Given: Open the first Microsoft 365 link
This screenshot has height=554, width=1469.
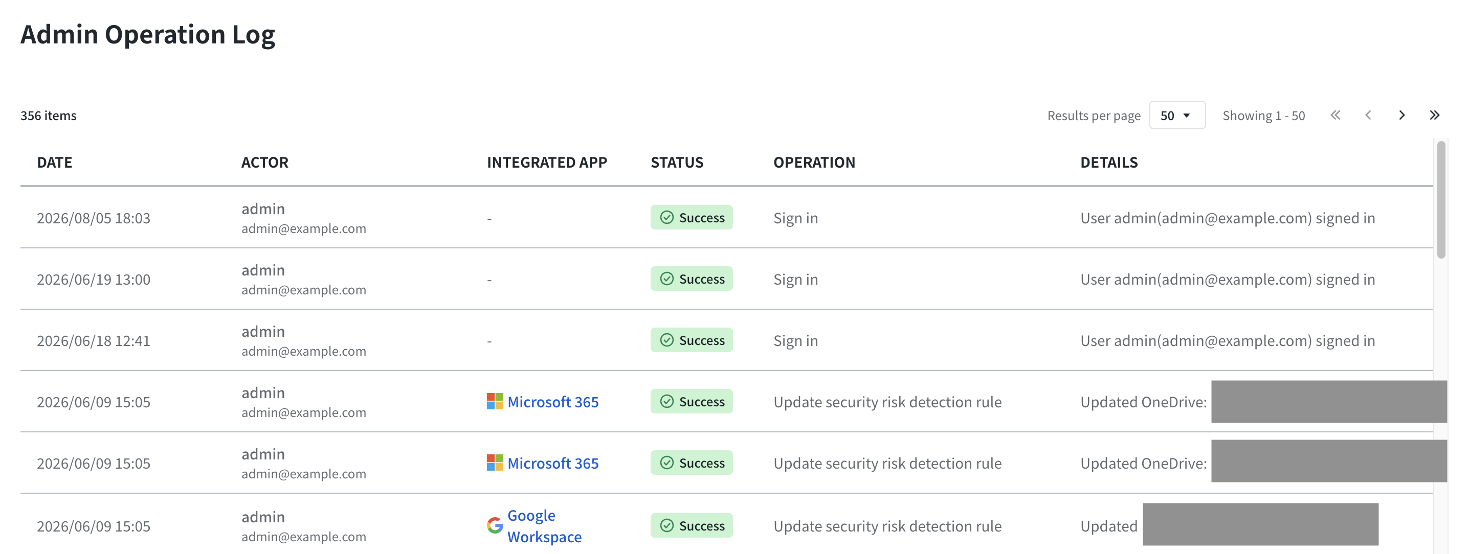Looking at the screenshot, I should point(552,402).
